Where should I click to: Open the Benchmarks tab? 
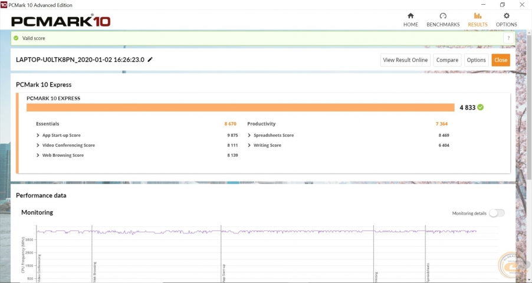[x=443, y=19]
